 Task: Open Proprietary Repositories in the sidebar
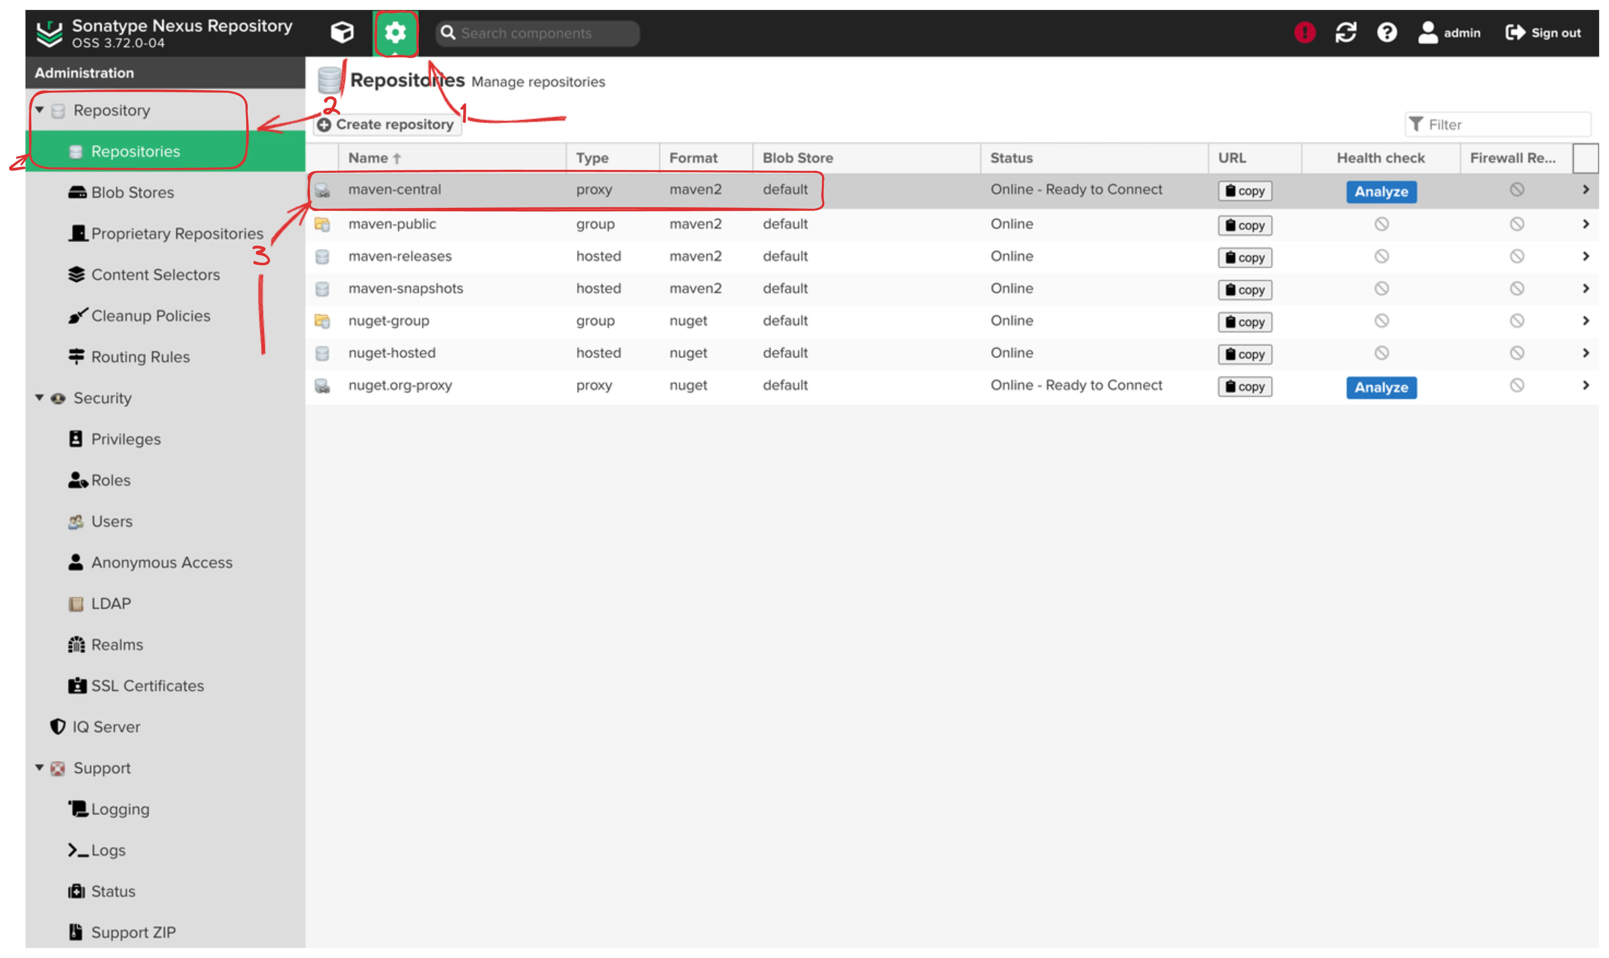tap(165, 233)
